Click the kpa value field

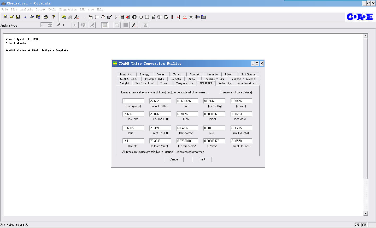pos(187,114)
